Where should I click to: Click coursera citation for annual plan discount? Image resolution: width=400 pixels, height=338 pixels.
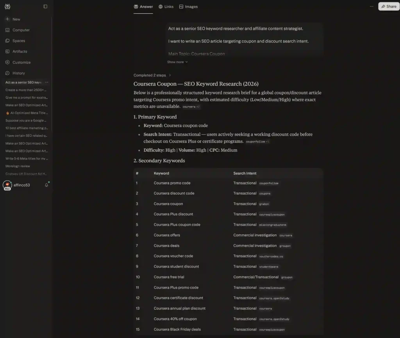click(x=266, y=309)
